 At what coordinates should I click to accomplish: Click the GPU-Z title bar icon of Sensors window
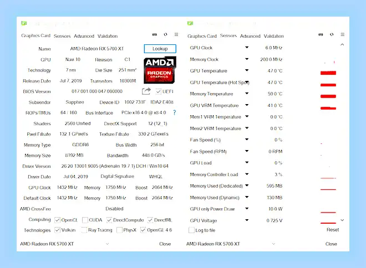(190, 23)
